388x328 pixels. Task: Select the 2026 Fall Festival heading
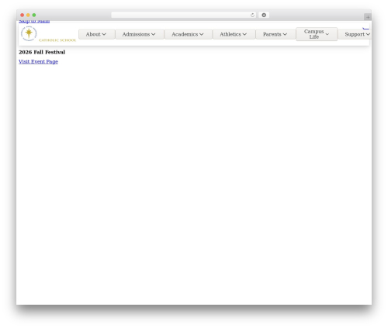click(x=42, y=52)
